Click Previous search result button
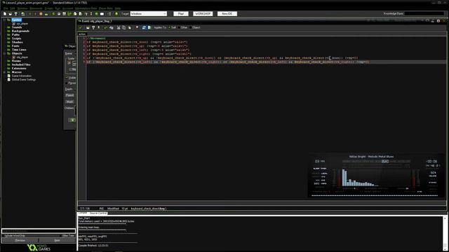This screenshot has width=449, height=252. tap(20, 240)
